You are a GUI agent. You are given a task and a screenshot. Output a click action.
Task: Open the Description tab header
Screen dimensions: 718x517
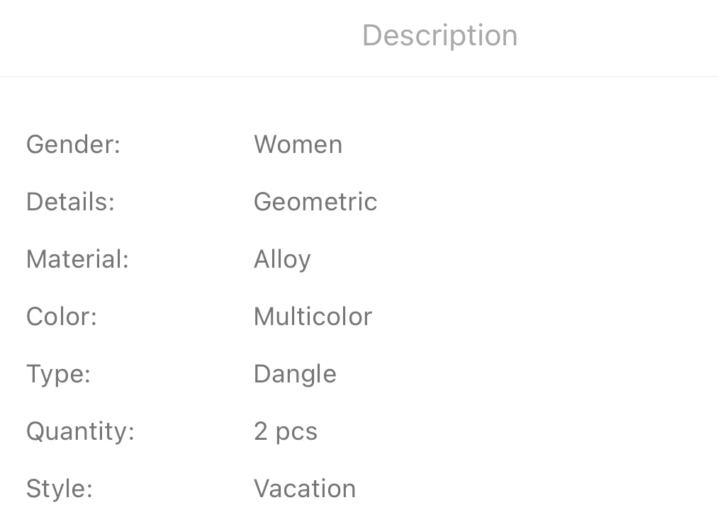tap(439, 35)
